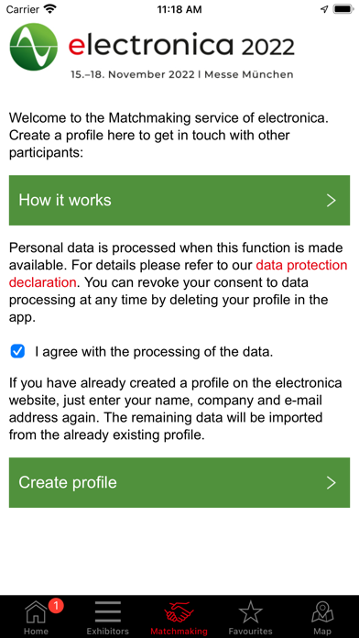Image resolution: width=359 pixels, height=638 pixels.
Task: Open the Exhibitors list icon
Action: (108, 611)
